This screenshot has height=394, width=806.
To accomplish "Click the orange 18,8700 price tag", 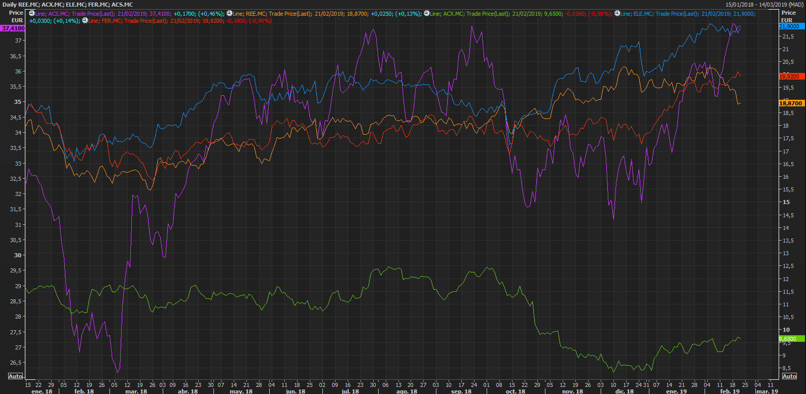I will 790,103.
